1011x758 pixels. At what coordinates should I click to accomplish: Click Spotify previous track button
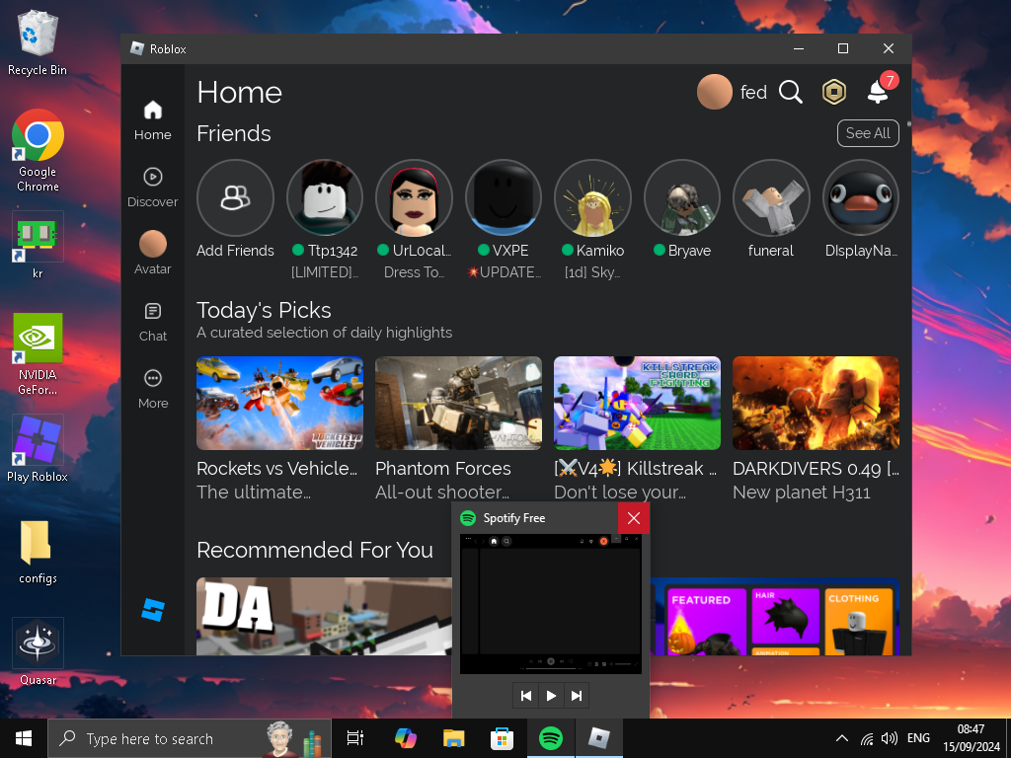[526, 696]
